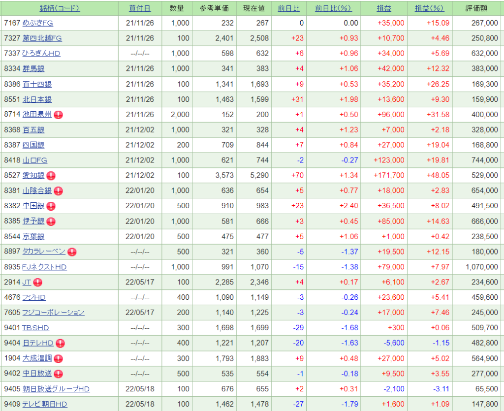Click red alert icon beside 山陰合銀
504x411 pixels.
click(x=58, y=191)
